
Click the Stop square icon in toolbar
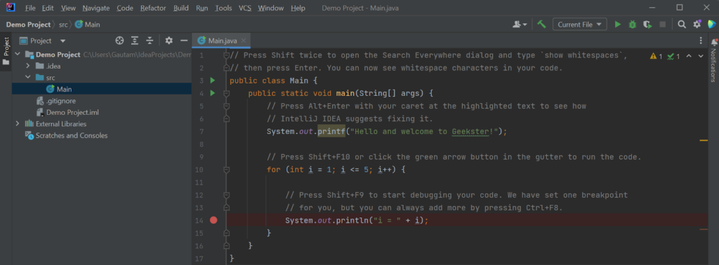[663, 25]
